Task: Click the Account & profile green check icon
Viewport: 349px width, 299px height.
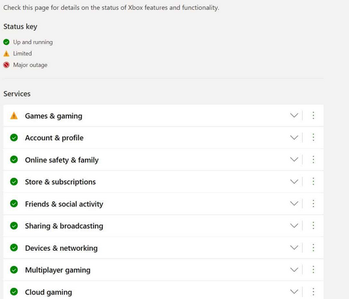Action: [14, 138]
